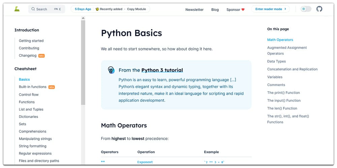This screenshot has width=337, height=168.
Task: Click the Cheatsheet sidebar heading
Action: pos(25,69)
